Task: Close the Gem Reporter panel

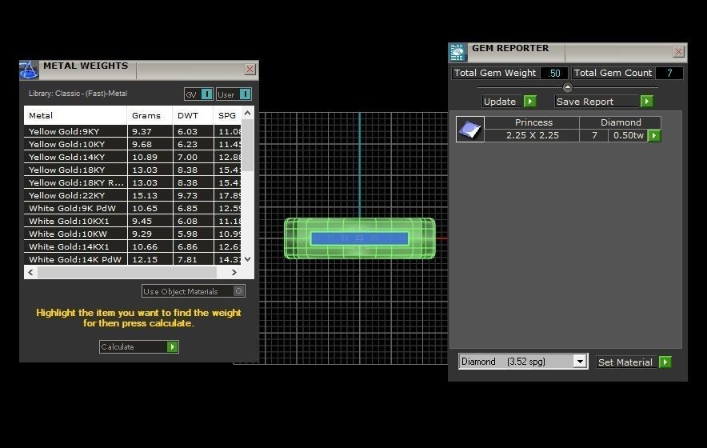Action: (678, 51)
